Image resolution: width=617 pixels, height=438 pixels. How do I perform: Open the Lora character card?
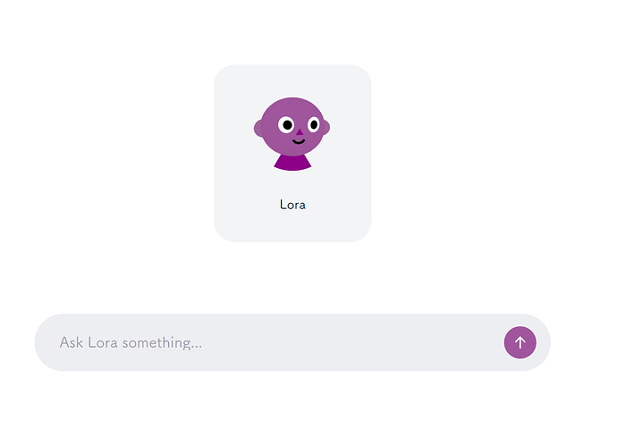tap(292, 153)
